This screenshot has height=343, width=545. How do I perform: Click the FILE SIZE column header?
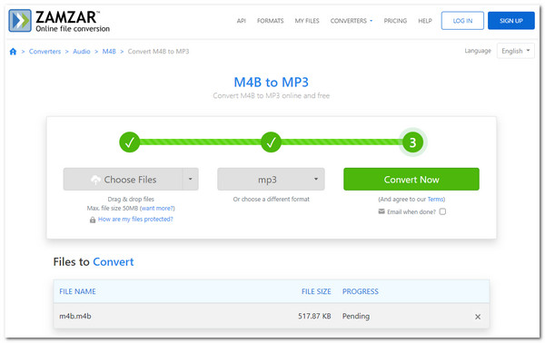[316, 291]
